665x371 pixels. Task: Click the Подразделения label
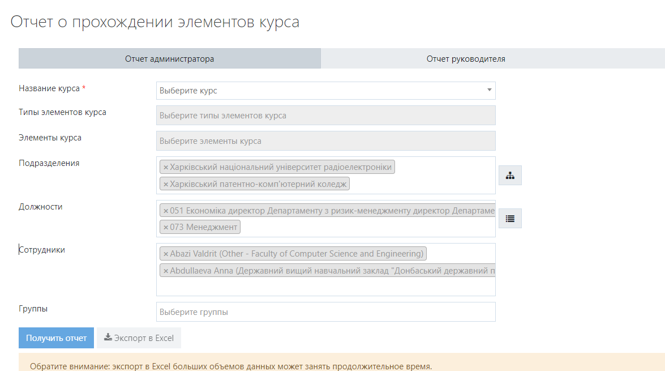(49, 164)
